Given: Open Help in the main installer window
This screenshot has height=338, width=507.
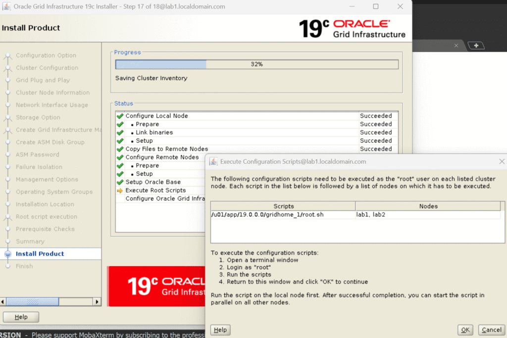Looking at the screenshot, I should (x=21, y=317).
